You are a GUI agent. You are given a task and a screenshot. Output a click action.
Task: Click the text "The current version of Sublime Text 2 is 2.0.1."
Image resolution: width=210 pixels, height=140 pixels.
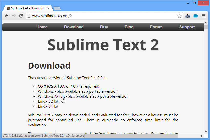67,78
